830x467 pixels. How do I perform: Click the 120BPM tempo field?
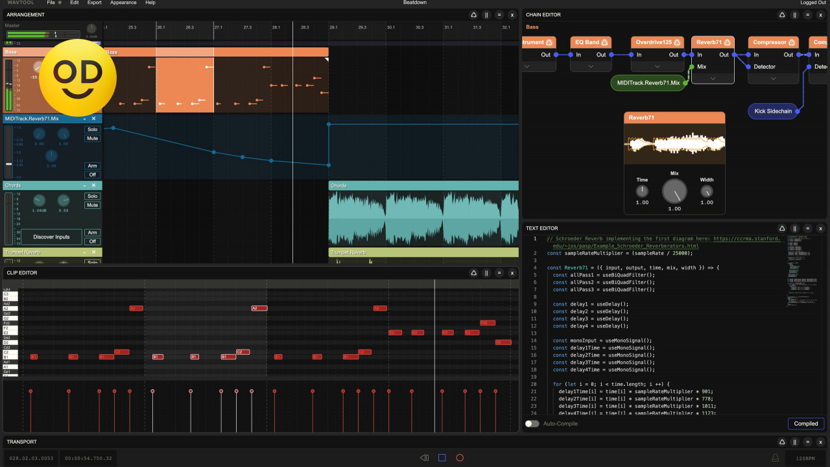tap(805, 458)
